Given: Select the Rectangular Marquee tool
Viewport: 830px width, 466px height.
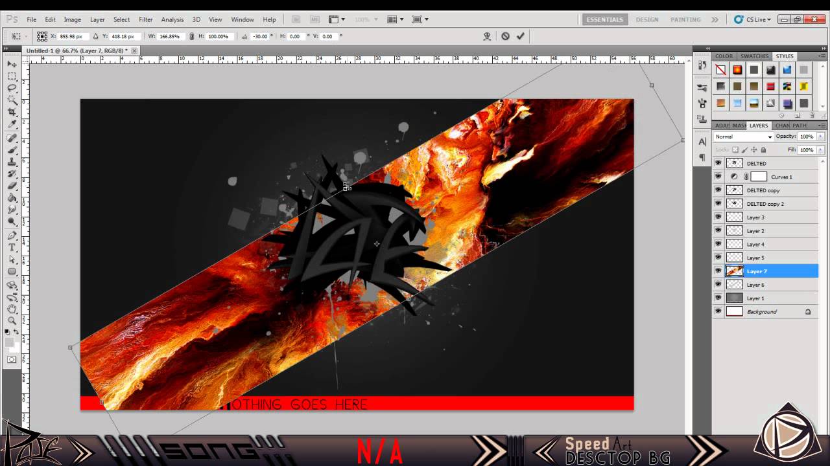Looking at the screenshot, I should 12,76.
